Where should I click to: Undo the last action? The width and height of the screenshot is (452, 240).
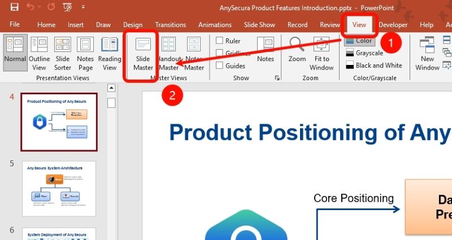pos(31,7)
